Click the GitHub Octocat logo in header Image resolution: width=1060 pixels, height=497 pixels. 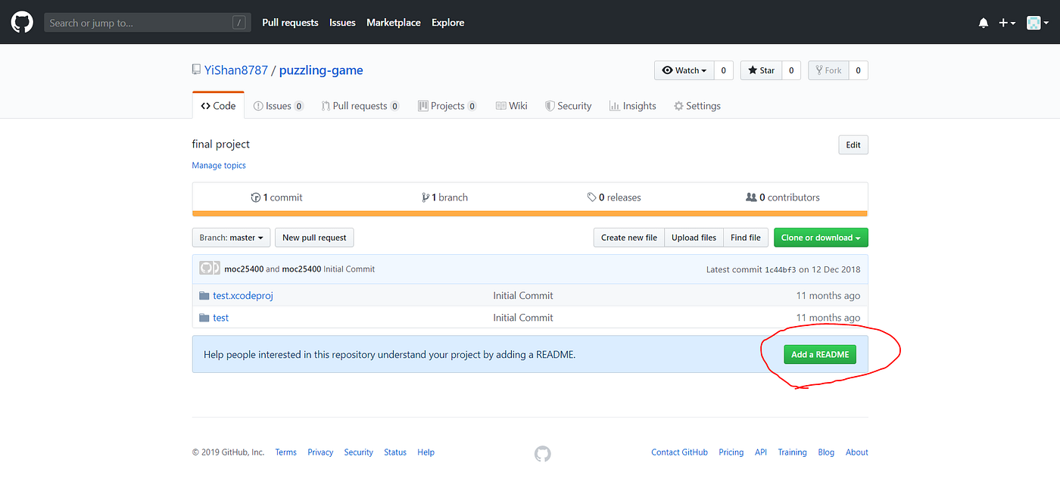[22, 22]
